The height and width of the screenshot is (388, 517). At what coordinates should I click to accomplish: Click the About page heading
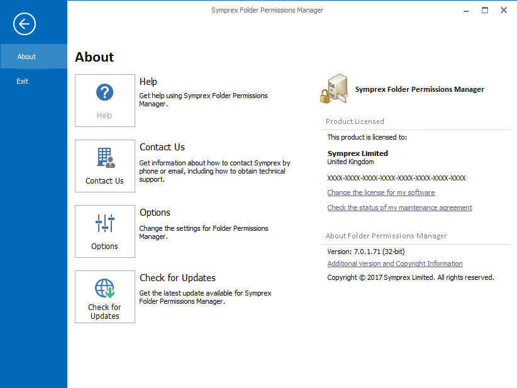[x=94, y=57]
